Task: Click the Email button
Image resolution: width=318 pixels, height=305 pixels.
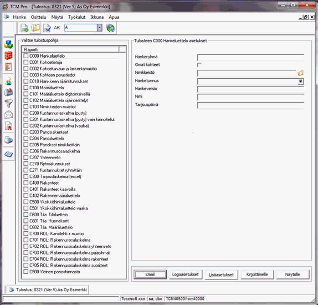Action: 150,274
